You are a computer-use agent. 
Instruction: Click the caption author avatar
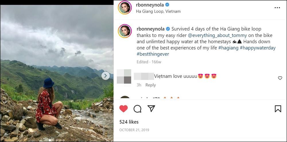125,31
